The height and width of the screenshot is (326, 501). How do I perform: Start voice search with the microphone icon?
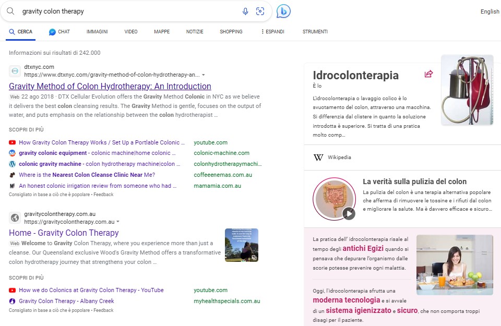(245, 11)
